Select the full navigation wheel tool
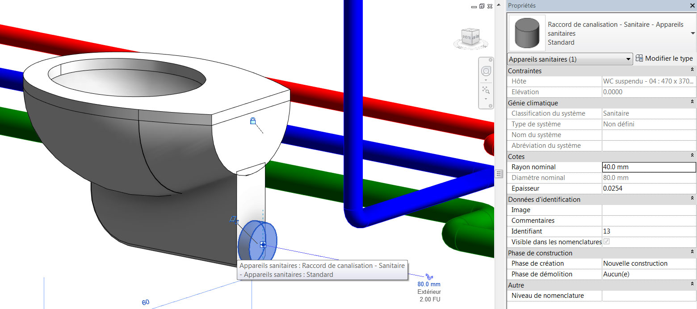 [x=486, y=70]
